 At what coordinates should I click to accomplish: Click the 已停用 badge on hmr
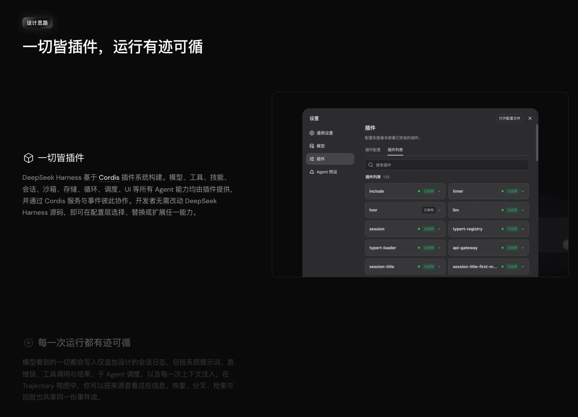(429, 210)
